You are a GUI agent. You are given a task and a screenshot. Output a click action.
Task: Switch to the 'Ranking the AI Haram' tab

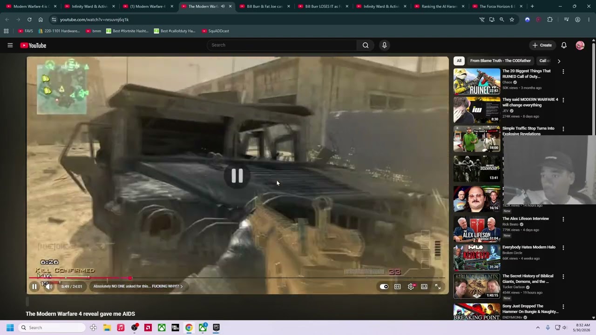(x=439, y=7)
